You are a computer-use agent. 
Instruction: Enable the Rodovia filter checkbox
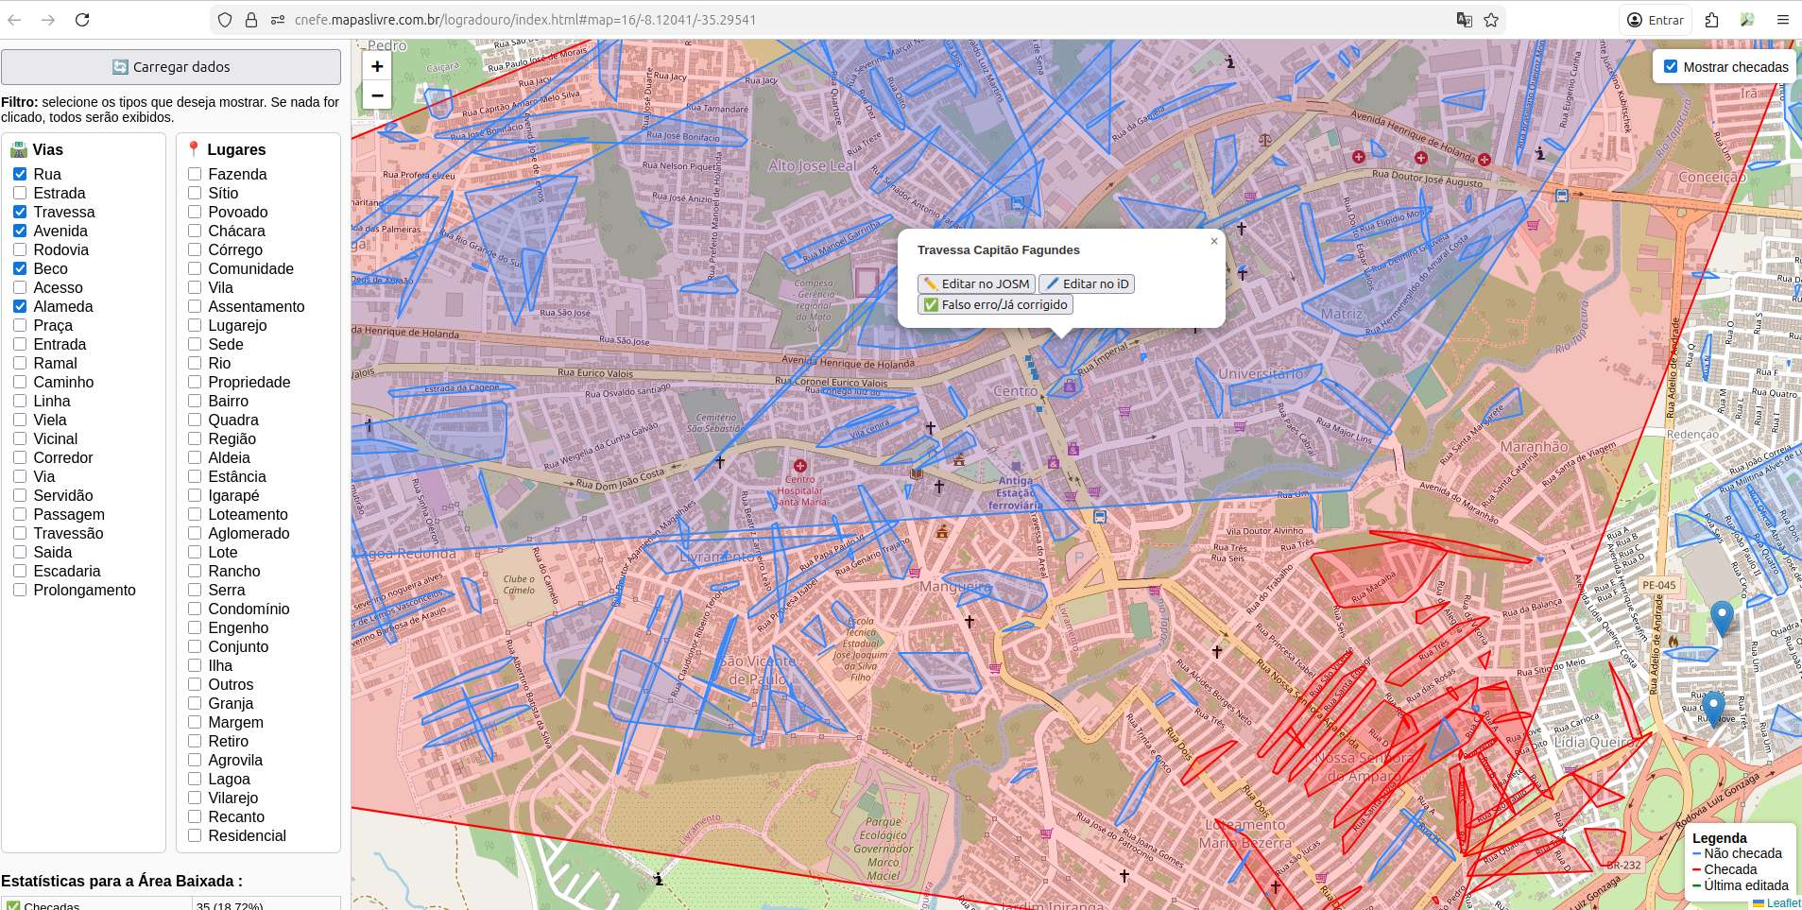coord(20,249)
